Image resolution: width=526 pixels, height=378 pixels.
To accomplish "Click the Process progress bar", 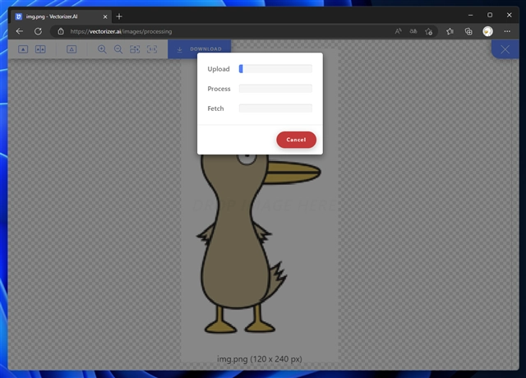I will [x=275, y=89].
